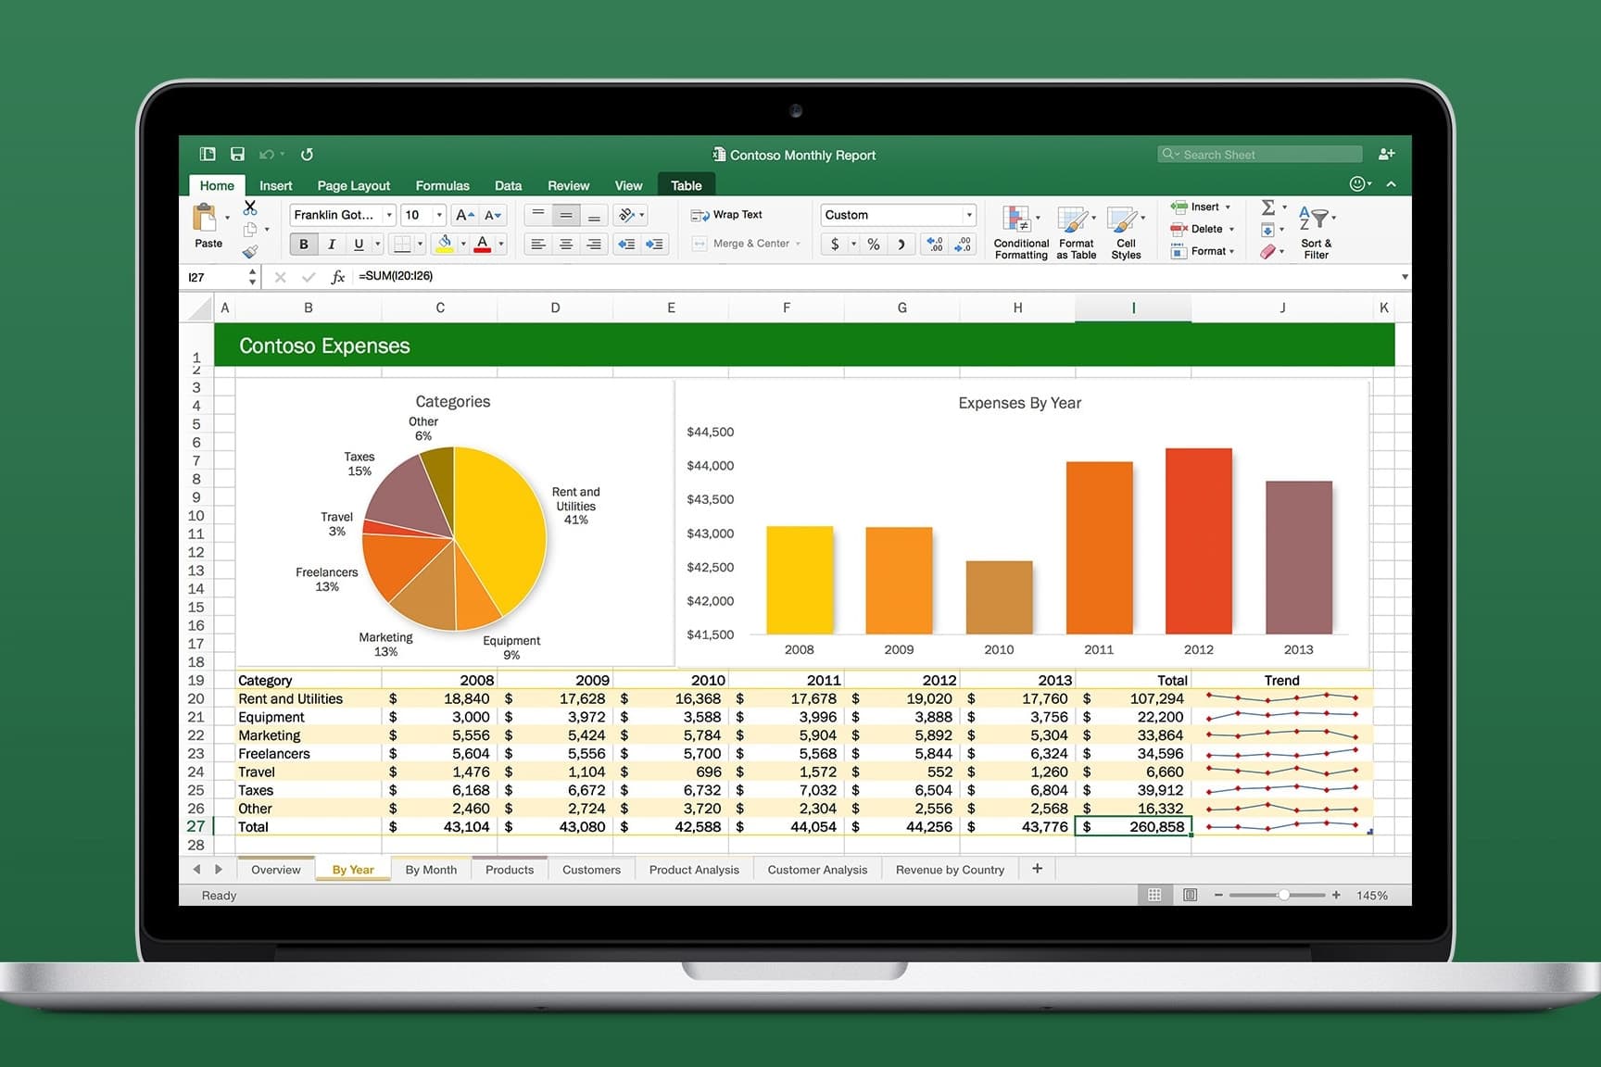
Task: Click the Format as Table icon
Action: tap(1073, 220)
